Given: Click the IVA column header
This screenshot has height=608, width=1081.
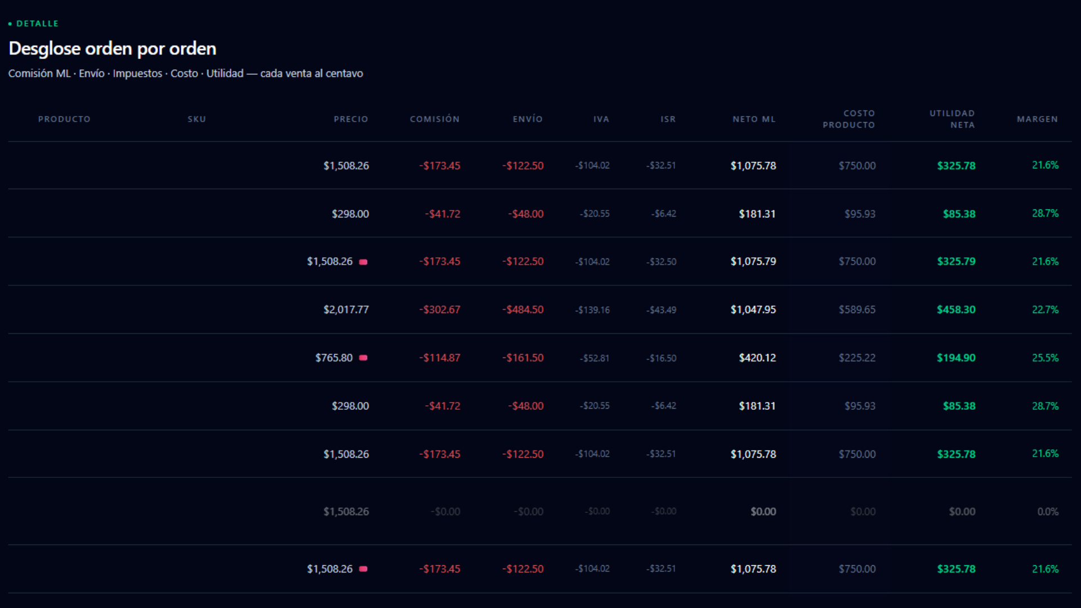Looking at the screenshot, I should click(601, 119).
